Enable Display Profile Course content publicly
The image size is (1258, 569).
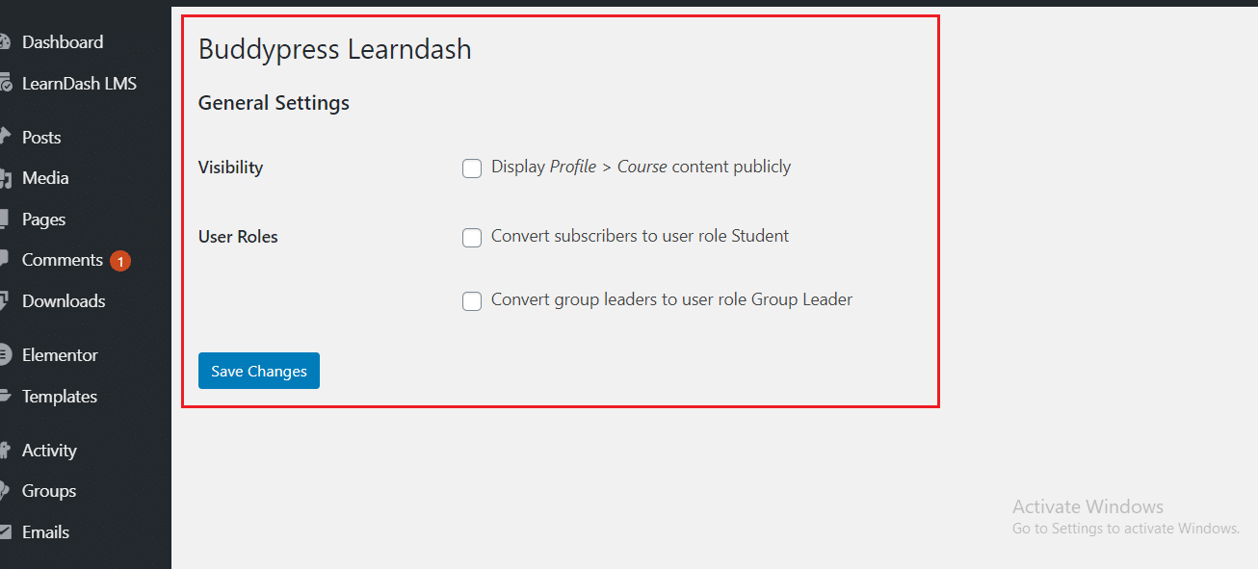coord(472,168)
